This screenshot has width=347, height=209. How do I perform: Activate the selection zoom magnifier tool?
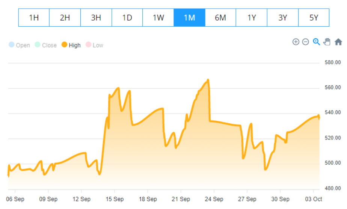[x=317, y=42]
